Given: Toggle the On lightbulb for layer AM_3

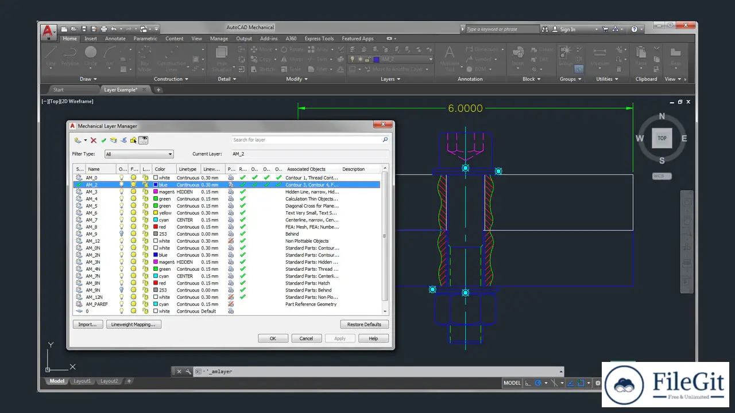Looking at the screenshot, I should point(121,192).
